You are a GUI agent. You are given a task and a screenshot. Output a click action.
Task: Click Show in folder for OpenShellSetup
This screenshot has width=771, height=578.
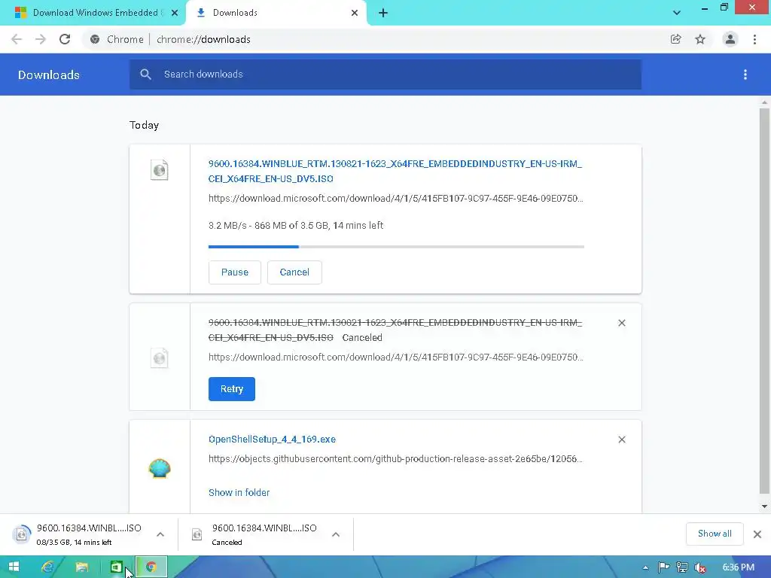(239, 492)
